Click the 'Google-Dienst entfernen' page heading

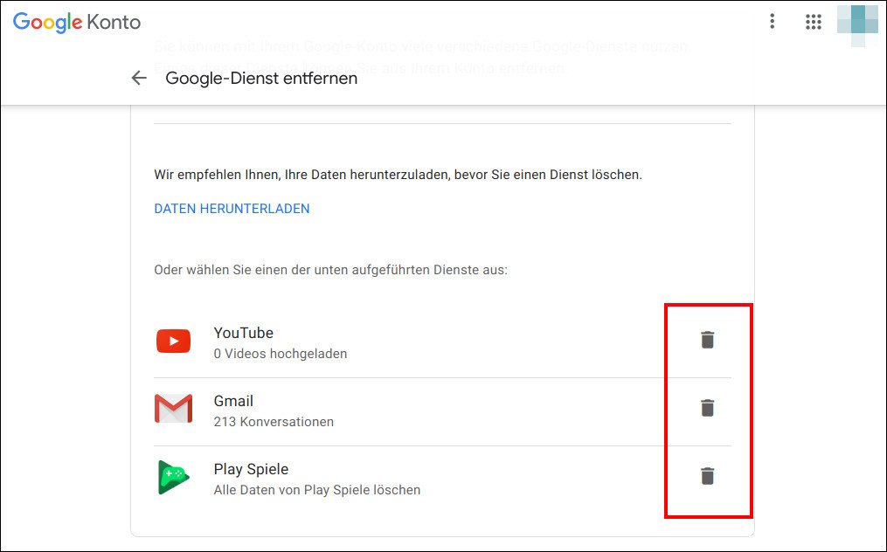[x=261, y=78]
